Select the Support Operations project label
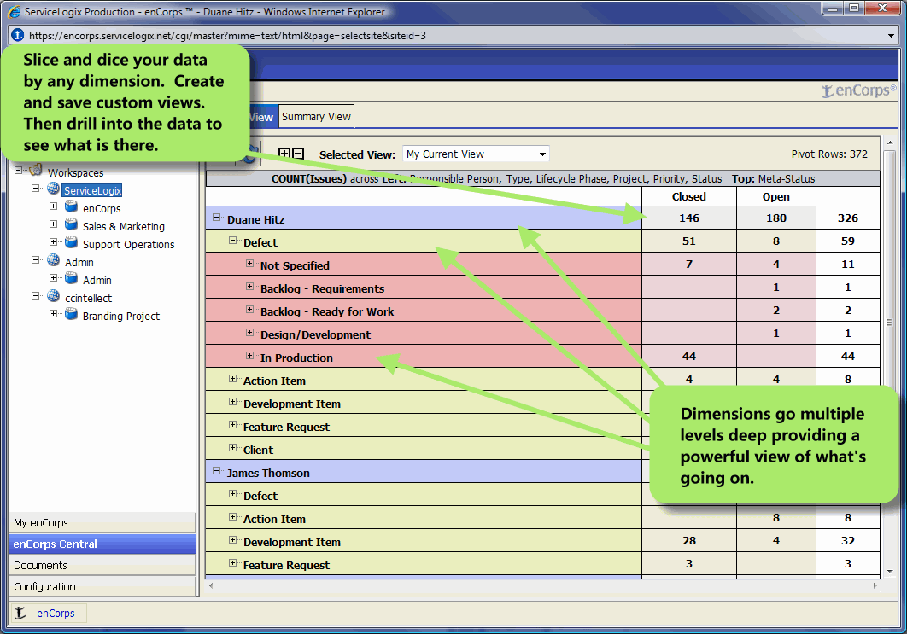Image resolution: width=907 pixels, height=634 pixels. point(128,244)
